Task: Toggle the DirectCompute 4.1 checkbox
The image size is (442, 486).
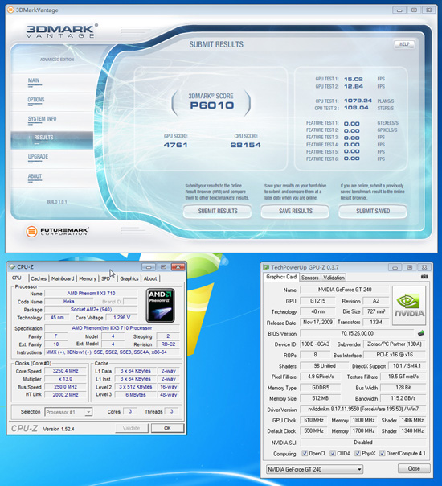Action: click(383, 454)
